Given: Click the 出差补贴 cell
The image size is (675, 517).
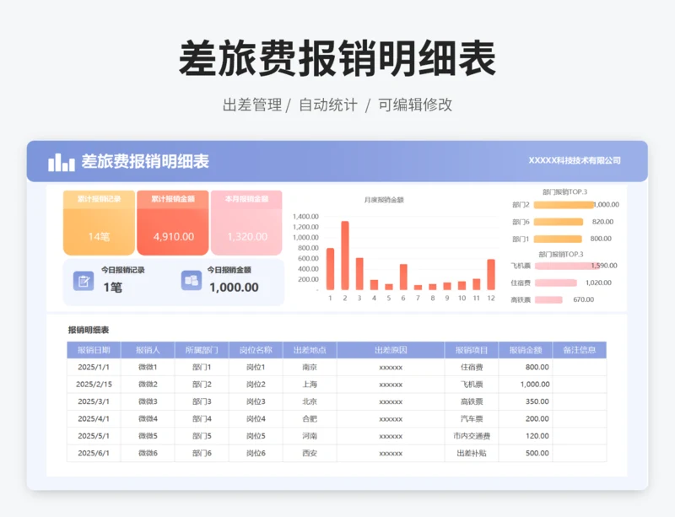Looking at the screenshot, I should click(x=472, y=453).
